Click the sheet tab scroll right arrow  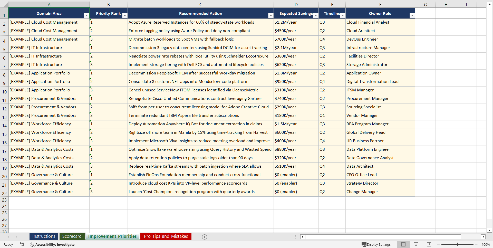(16, 237)
